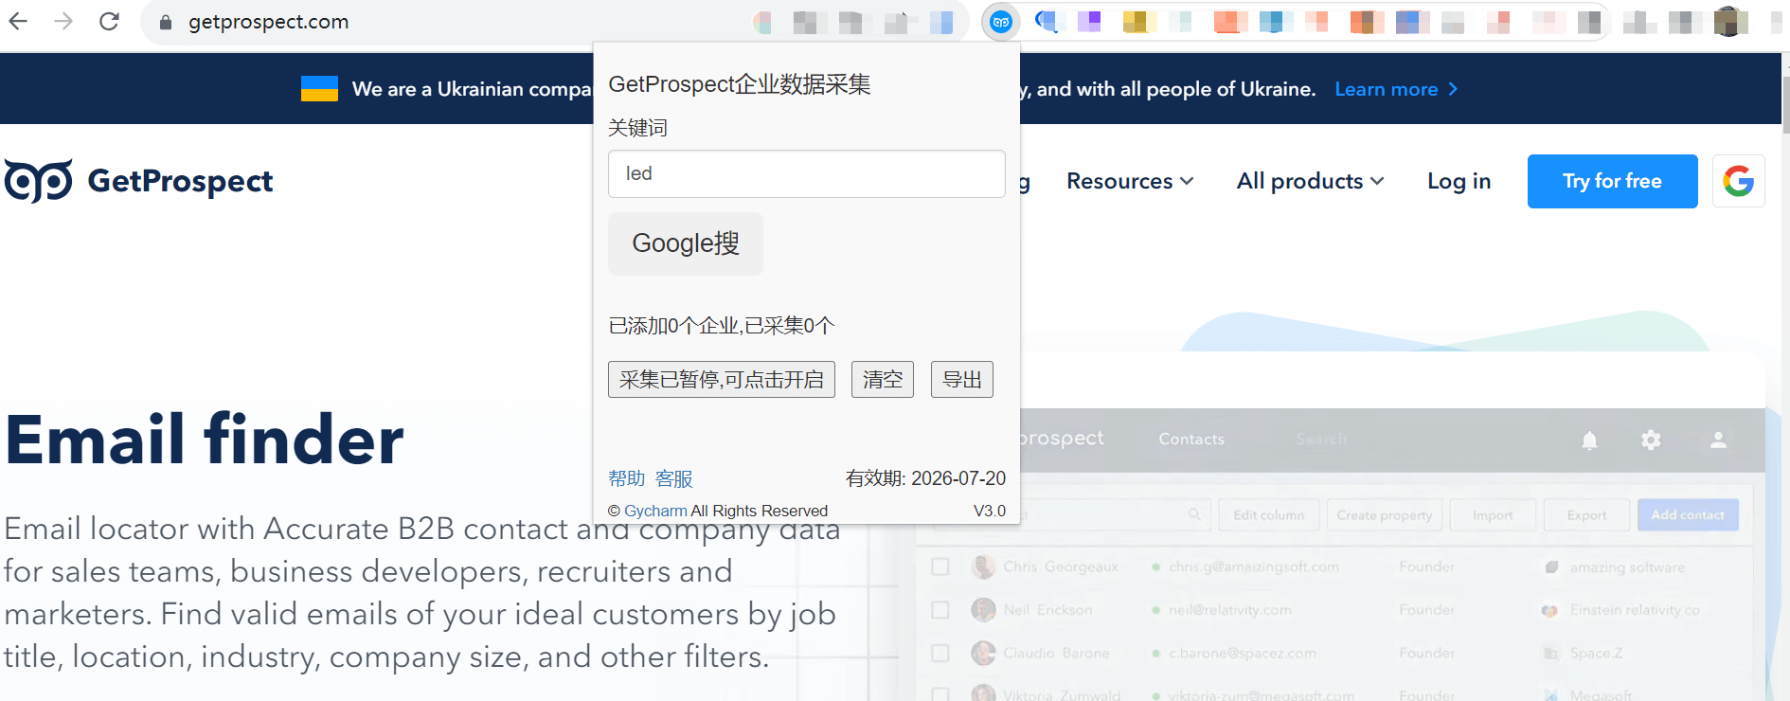The width and height of the screenshot is (1790, 701).
Task: Tick the checkbox for Chris Georgeaux row
Action: [x=940, y=566]
